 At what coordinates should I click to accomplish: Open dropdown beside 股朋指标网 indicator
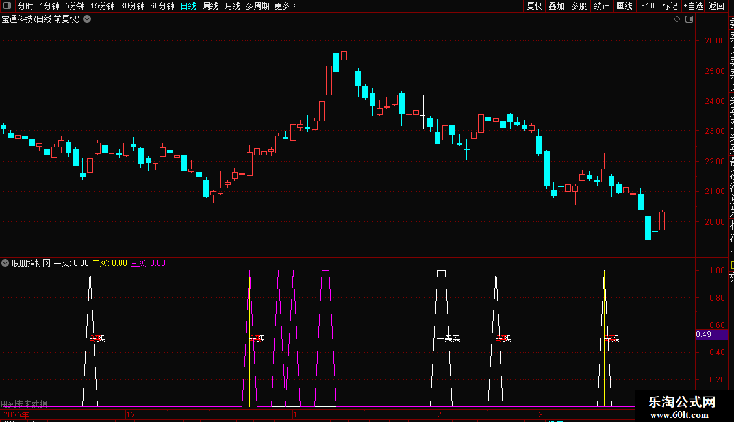coord(5,263)
